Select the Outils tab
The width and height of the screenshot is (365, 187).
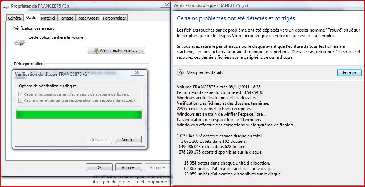(x=31, y=17)
